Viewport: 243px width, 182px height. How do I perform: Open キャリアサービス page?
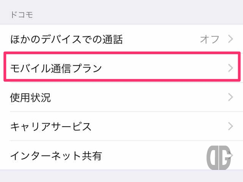tap(121, 126)
